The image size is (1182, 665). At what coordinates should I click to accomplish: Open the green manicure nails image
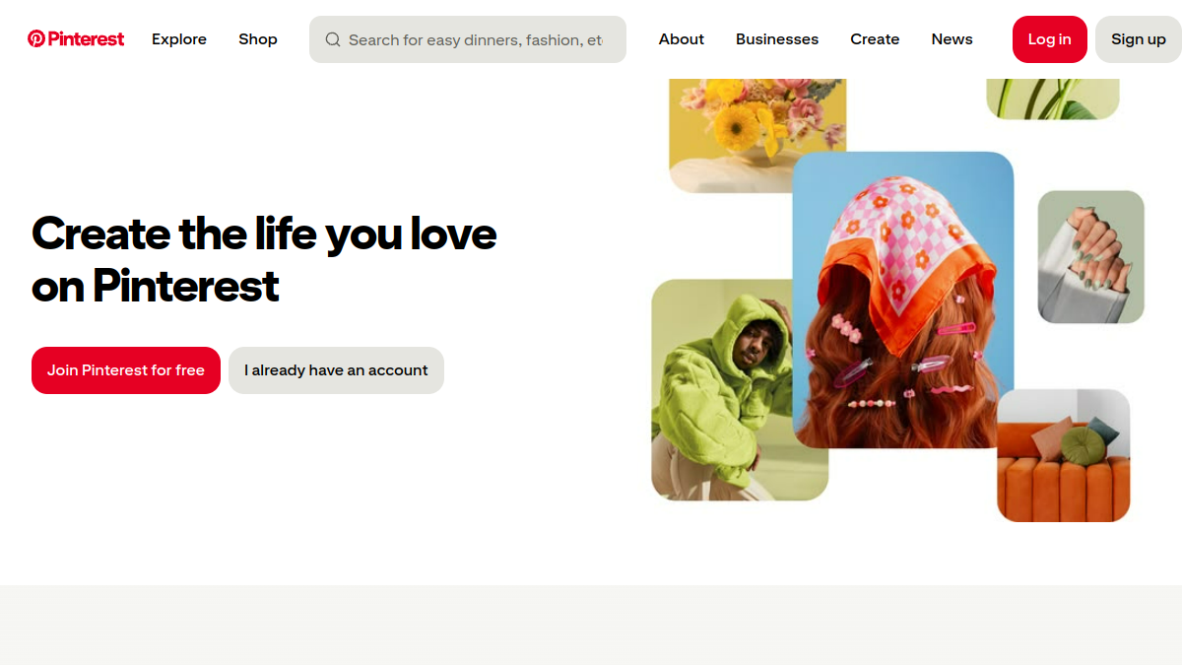click(1091, 257)
